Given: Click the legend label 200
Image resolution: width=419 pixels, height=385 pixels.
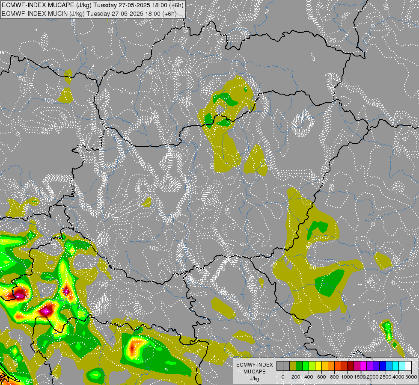Looking at the screenshot, I should pos(296,377).
